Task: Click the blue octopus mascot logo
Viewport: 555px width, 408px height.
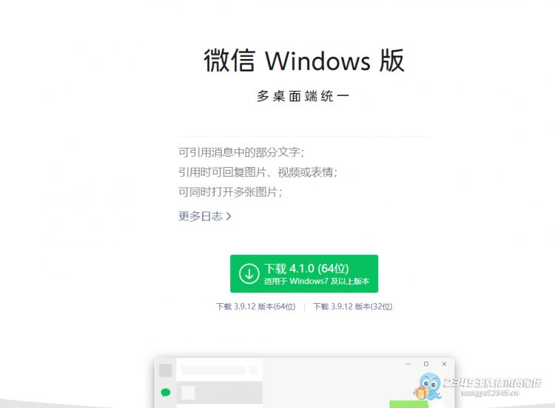Action: tap(428, 386)
